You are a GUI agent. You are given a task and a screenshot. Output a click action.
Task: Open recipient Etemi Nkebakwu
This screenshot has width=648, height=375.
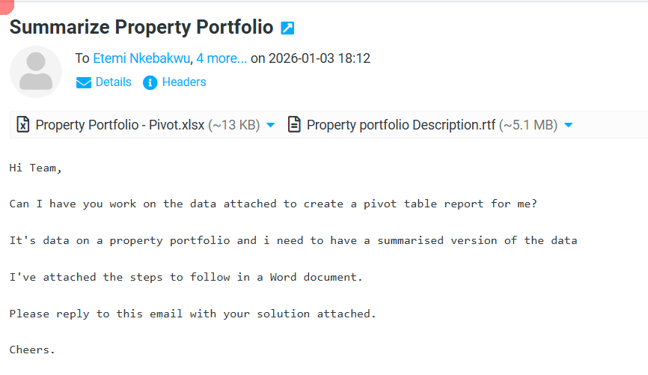(x=142, y=58)
